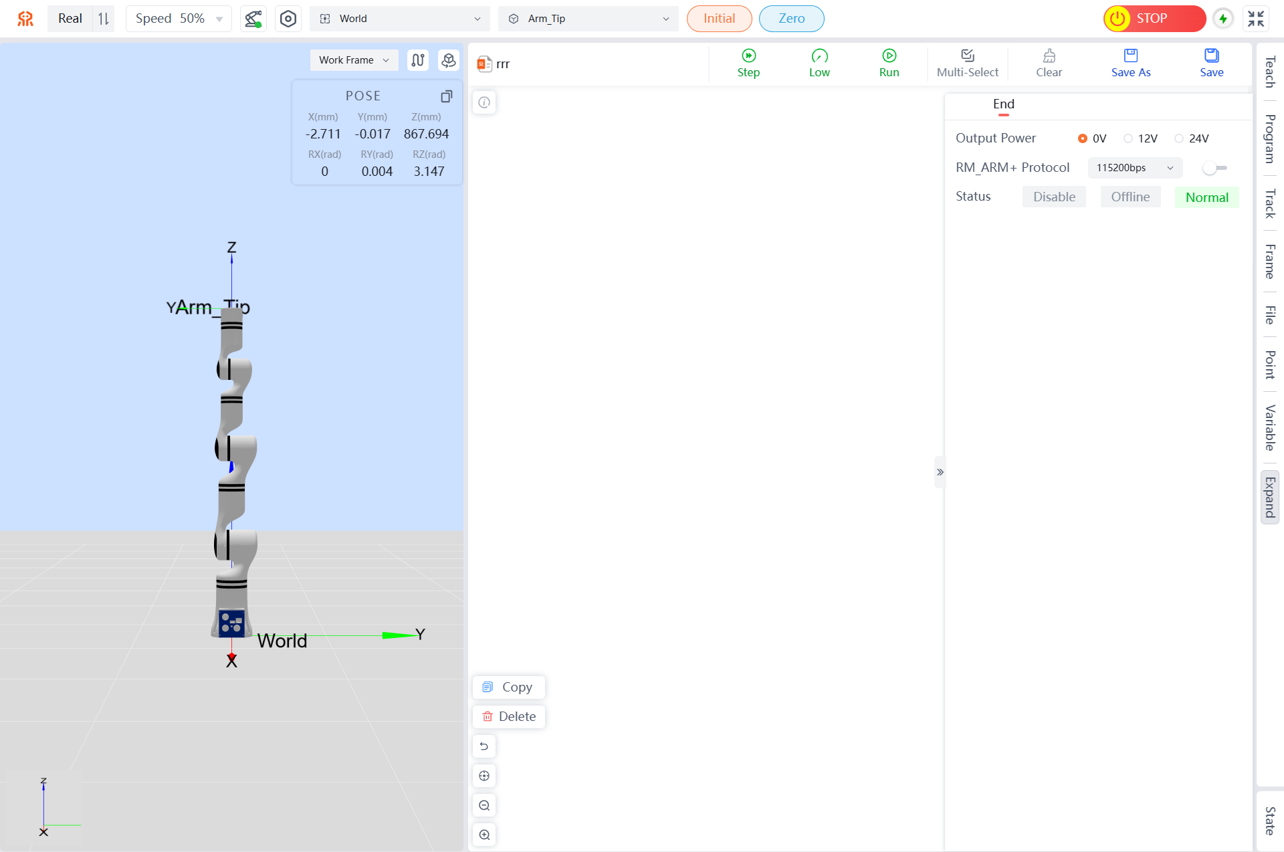The image size is (1284, 852).
Task: Click the copy icon in POSE panel
Action: point(447,96)
